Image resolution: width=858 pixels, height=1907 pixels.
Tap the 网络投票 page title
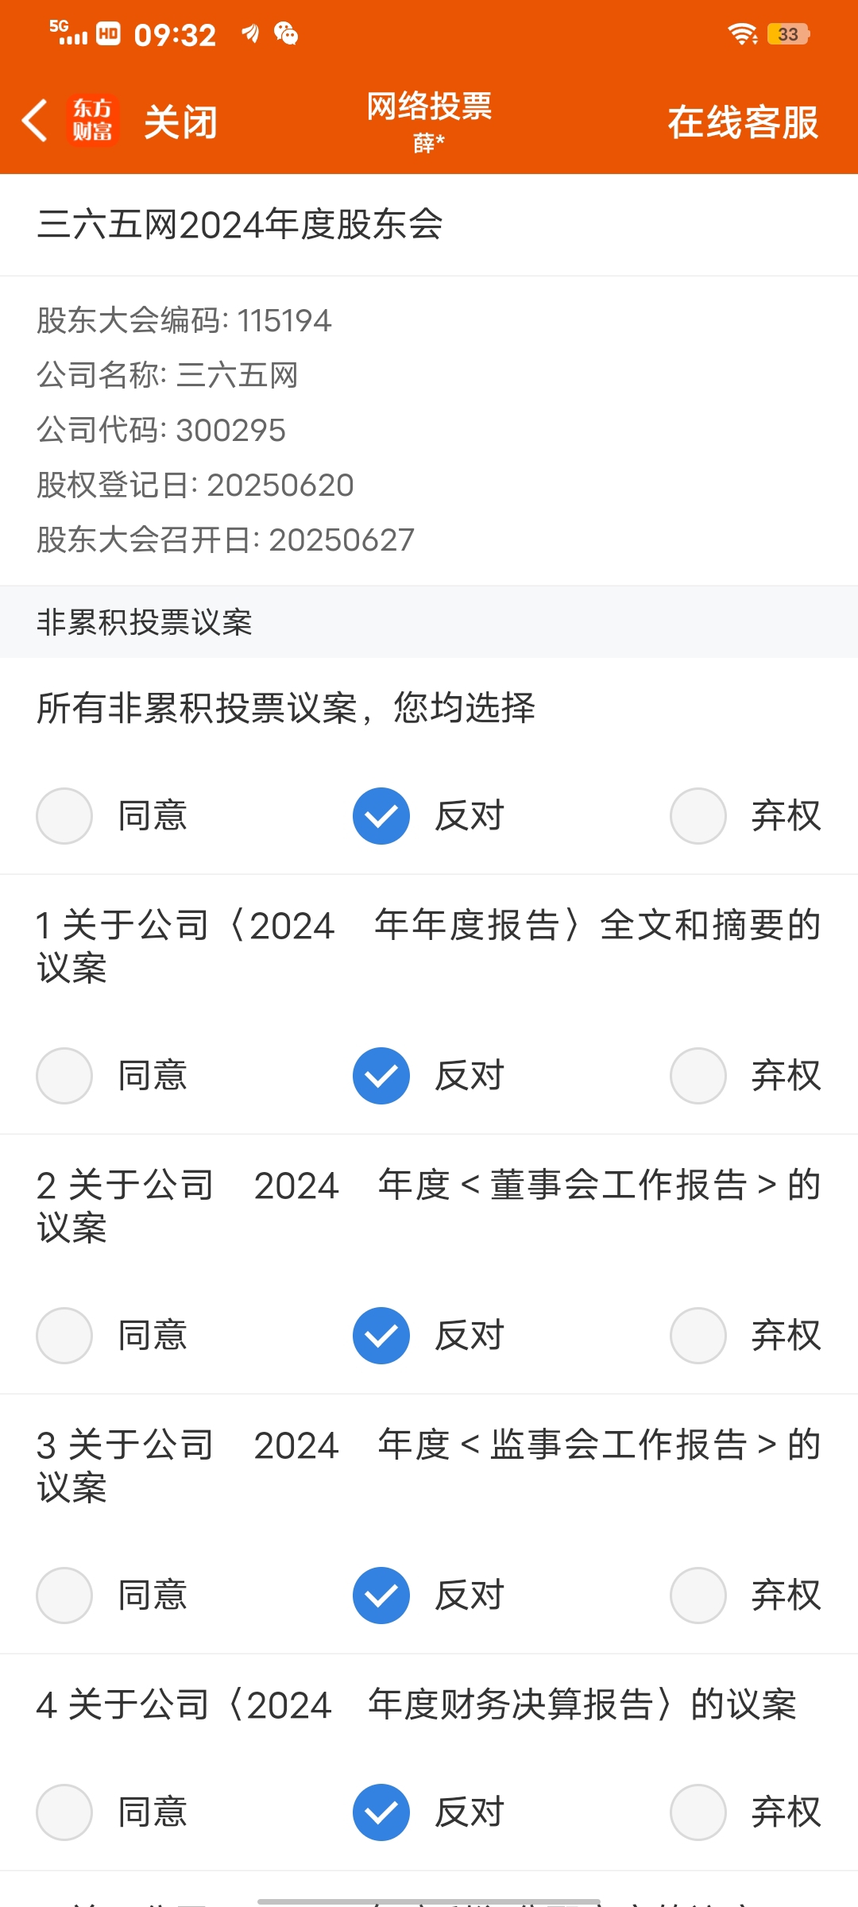point(429,106)
